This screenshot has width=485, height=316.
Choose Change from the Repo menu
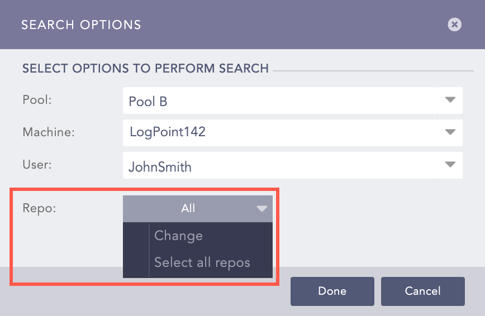[178, 236]
